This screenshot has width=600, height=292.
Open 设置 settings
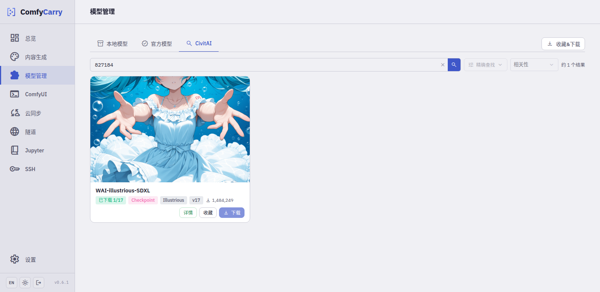click(x=37, y=259)
